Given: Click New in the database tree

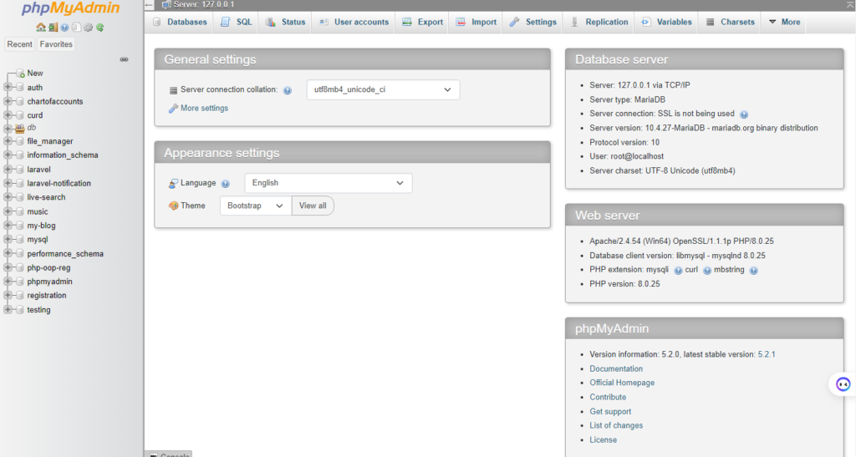Looking at the screenshot, I should 35,73.
